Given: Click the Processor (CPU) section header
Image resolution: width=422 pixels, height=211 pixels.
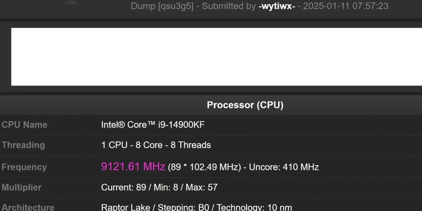Looking at the screenshot, I should point(245,105).
